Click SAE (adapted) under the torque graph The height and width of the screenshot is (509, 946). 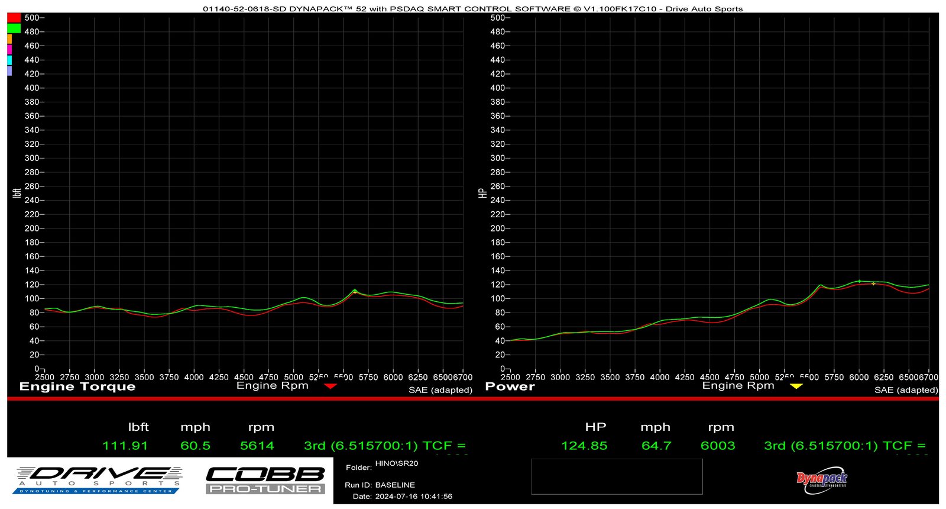coord(440,390)
